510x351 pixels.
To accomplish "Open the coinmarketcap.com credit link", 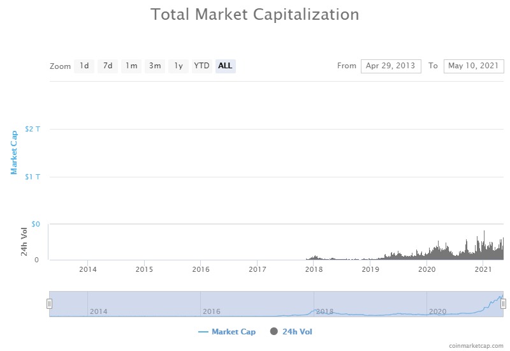I will click(476, 346).
